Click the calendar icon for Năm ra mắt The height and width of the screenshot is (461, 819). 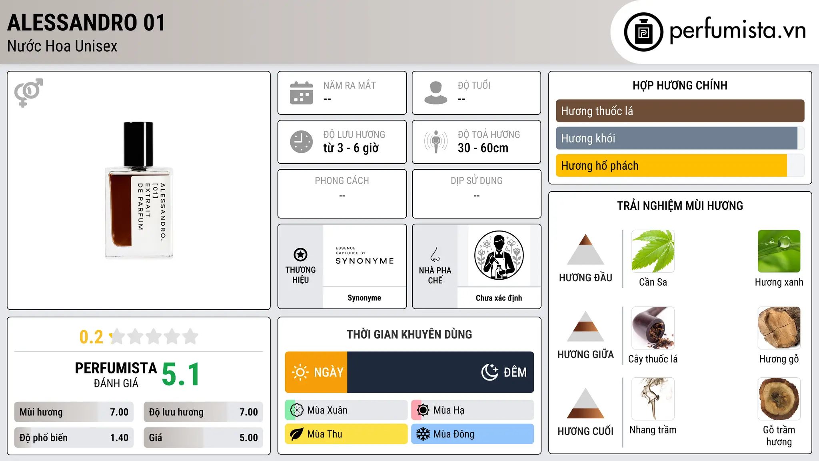302,93
